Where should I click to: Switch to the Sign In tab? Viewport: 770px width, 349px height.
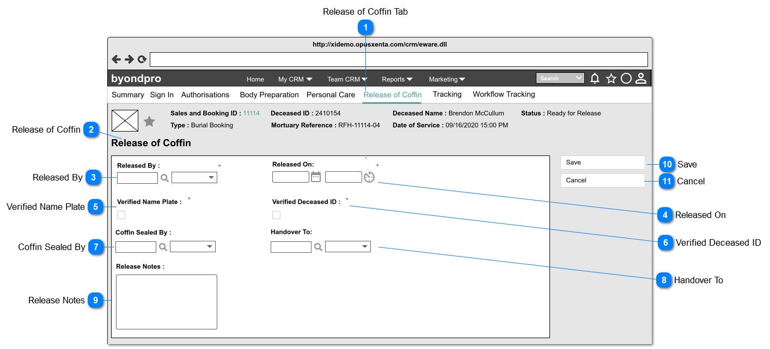tap(162, 95)
